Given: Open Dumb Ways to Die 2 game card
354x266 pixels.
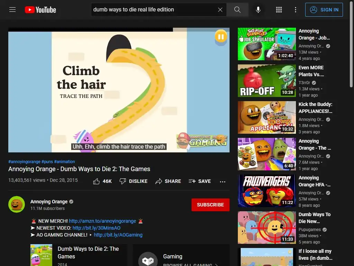Looking at the screenshot, I should 78,255.
